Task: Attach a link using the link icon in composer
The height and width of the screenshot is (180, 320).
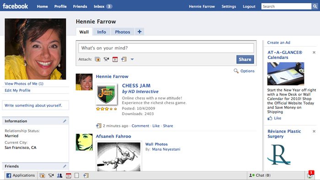Action: [x=124, y=59]
